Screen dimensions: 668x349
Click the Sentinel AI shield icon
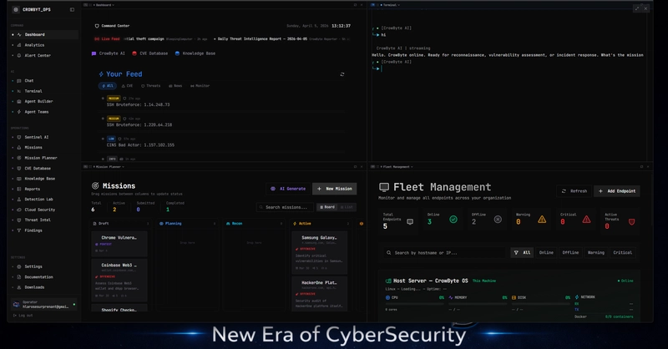click(x=18, y=137)
